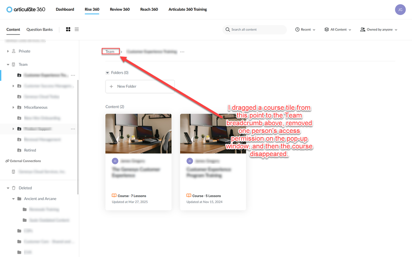
Task: Click the book icon beside Course · 7 Lessons
Action: coord(114,196)
